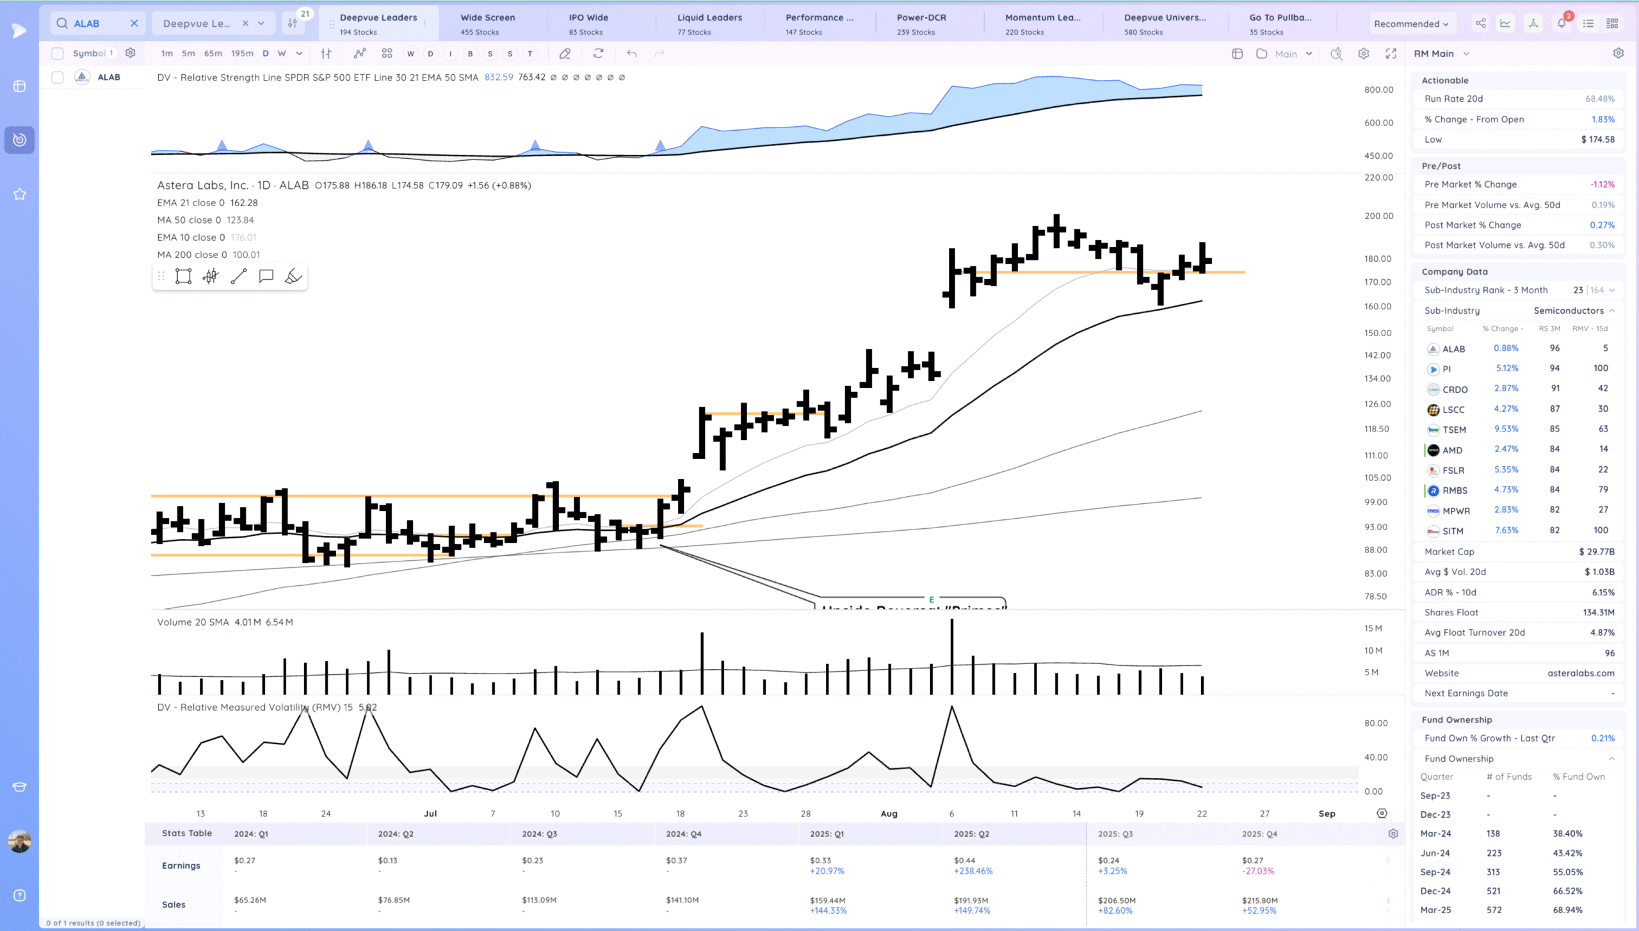Viewport: 1639px width, 931px height.
Task: Open notifications bell with 2 alerts
Action: (x=1562, y=23)
